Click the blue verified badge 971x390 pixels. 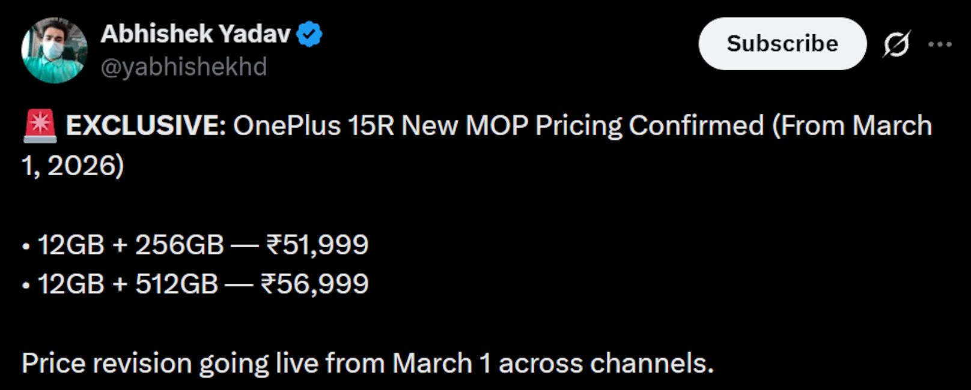[x=310, y=34]
